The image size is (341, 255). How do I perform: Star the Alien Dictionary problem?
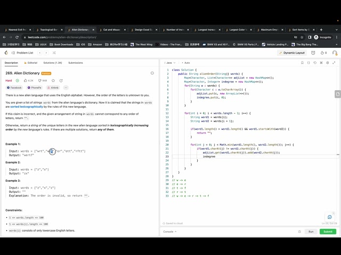pyautogui.click(x=53, y=80)
